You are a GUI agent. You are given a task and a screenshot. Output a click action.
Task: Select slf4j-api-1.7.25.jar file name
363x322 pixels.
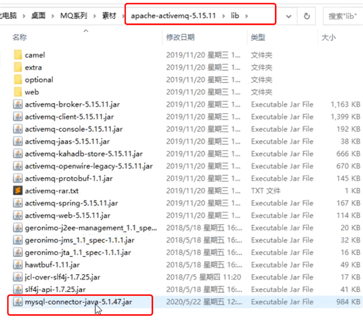[55, 289]
